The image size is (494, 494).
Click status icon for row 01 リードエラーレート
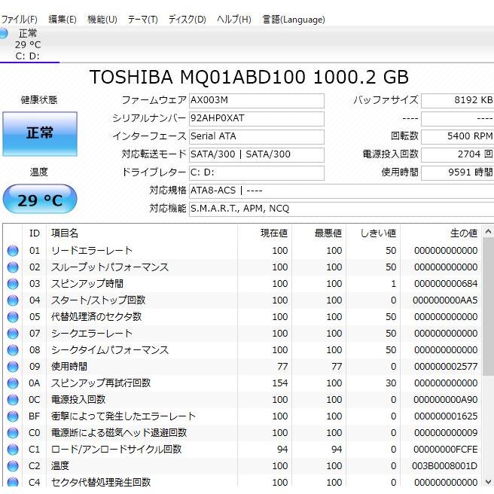pyautogui.click(x=13, y=251)
